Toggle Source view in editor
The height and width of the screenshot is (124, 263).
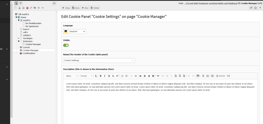tap(221, 76)
